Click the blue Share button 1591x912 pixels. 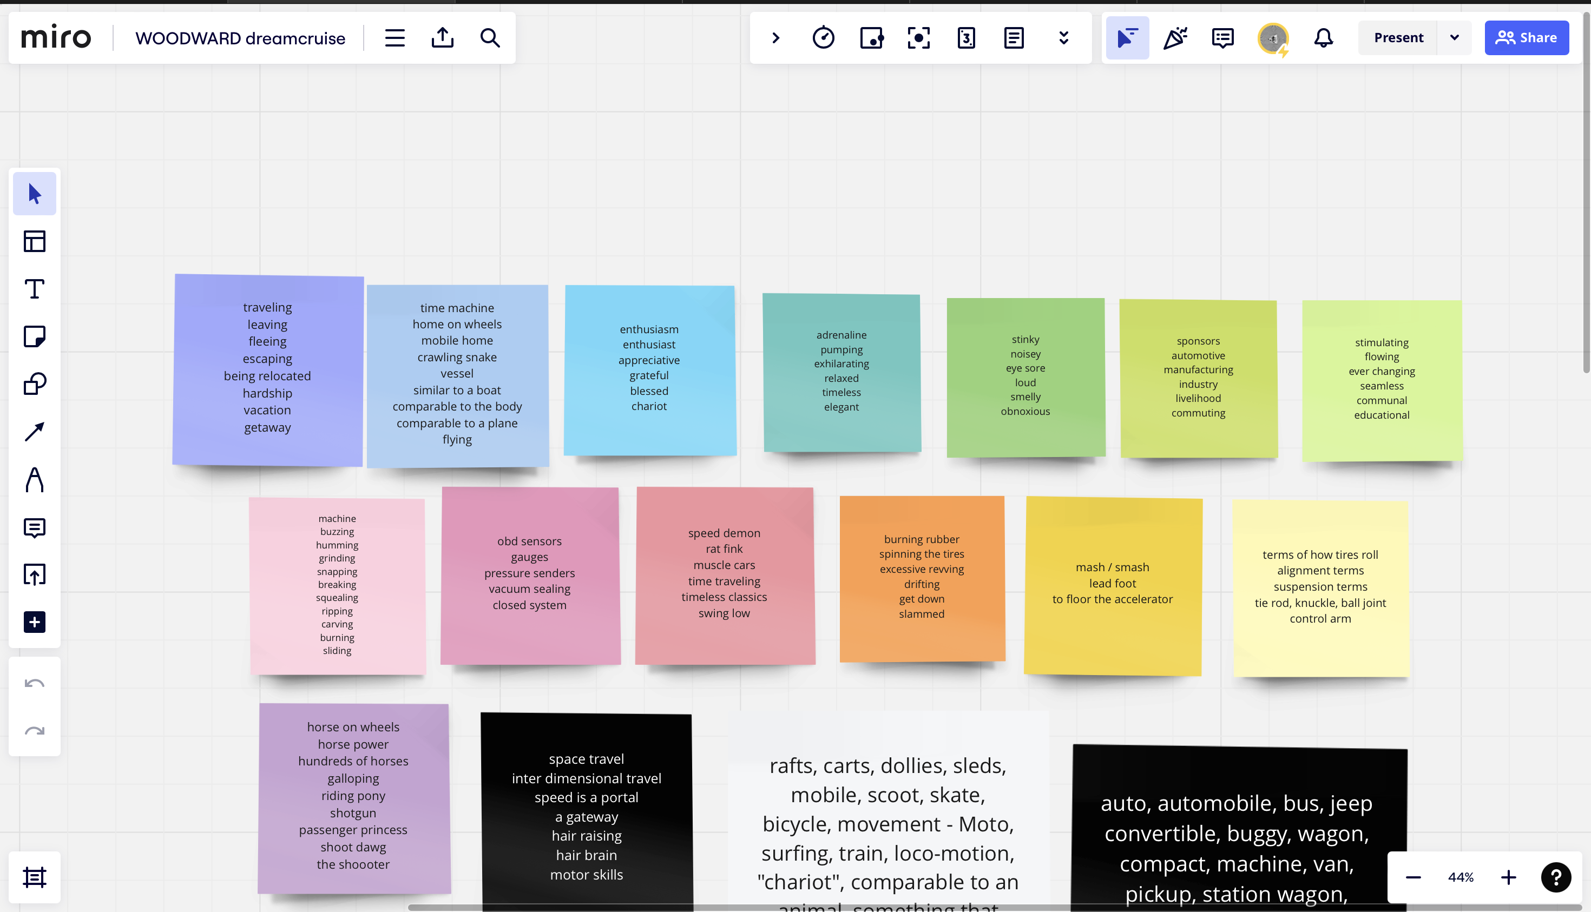(x=1527, y=37)
